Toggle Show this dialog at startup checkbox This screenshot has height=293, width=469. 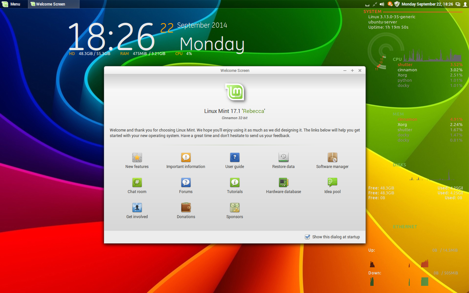307,237
